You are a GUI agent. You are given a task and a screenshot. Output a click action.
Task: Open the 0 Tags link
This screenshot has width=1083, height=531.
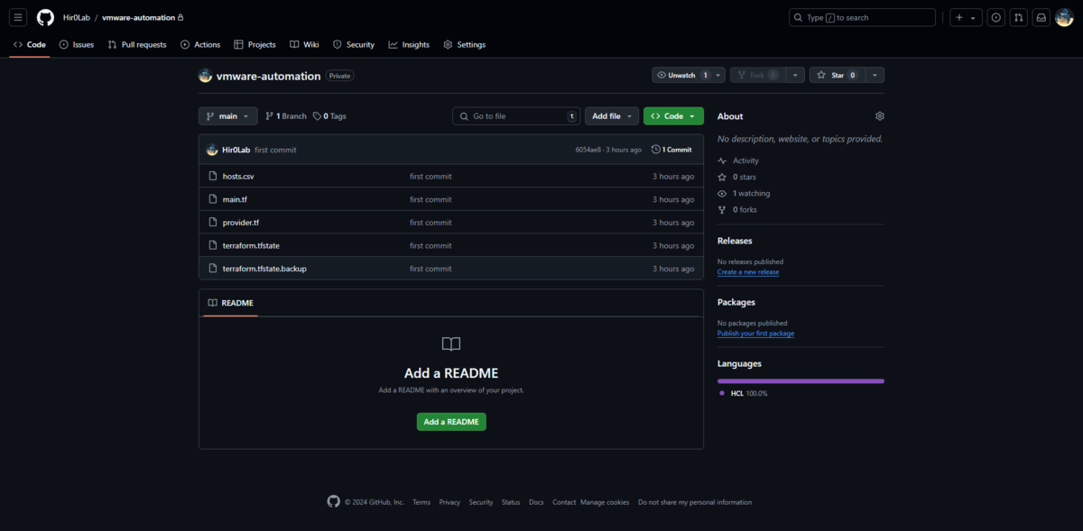click(x=329, y=116)
